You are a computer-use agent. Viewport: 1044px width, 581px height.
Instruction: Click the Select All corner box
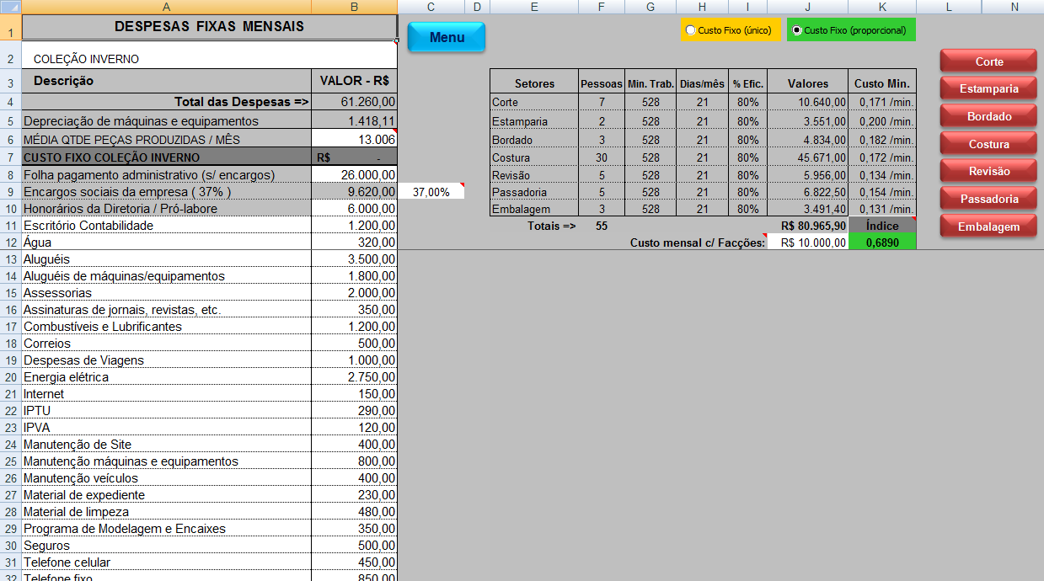(10, 7)
